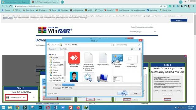Screen dimensions: 196x110
Task: Open the iLovePDF bookmark
Action: click(109, 10)
